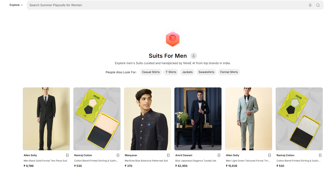Click the share icon beside Suits For Men
Image resolution: width=326 pixels, height=169 pixels.
coord(194,56)
